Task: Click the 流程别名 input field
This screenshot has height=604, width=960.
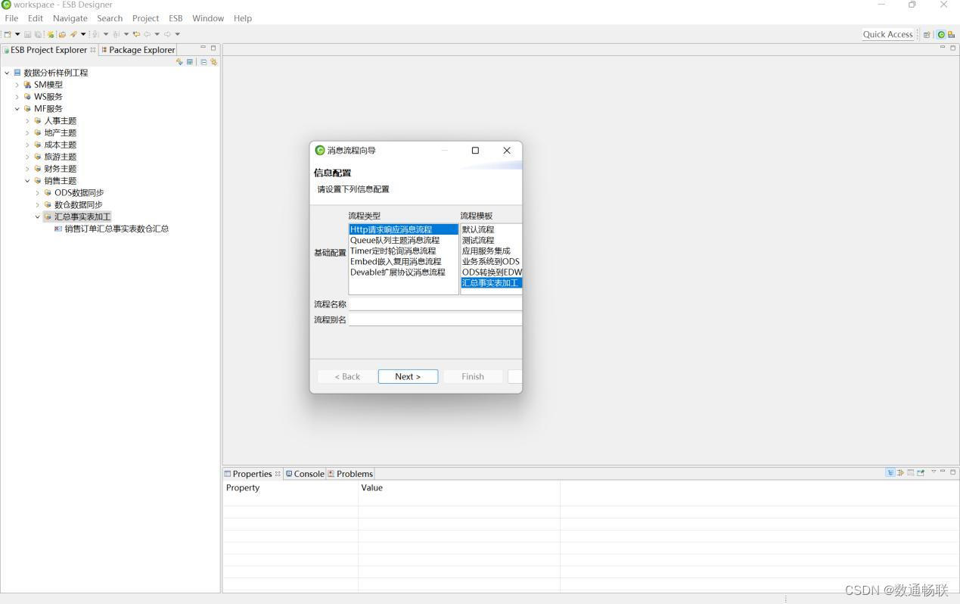Action: (x=435, y=319)
